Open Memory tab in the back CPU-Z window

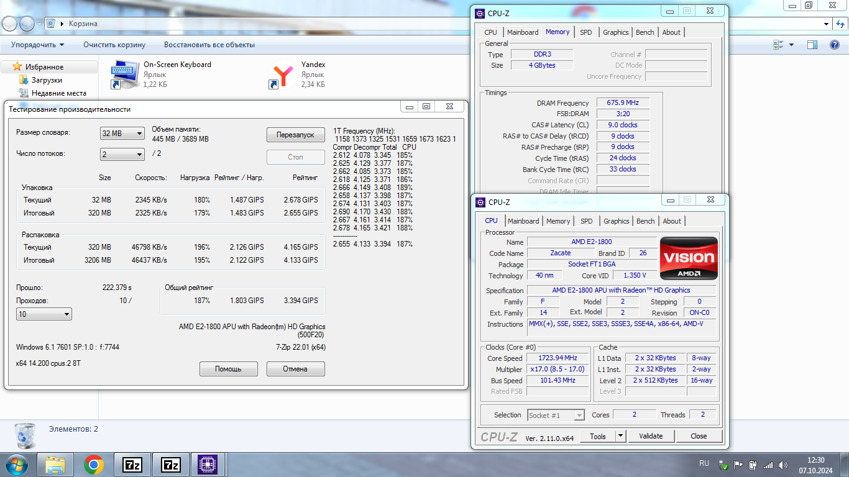558,32
